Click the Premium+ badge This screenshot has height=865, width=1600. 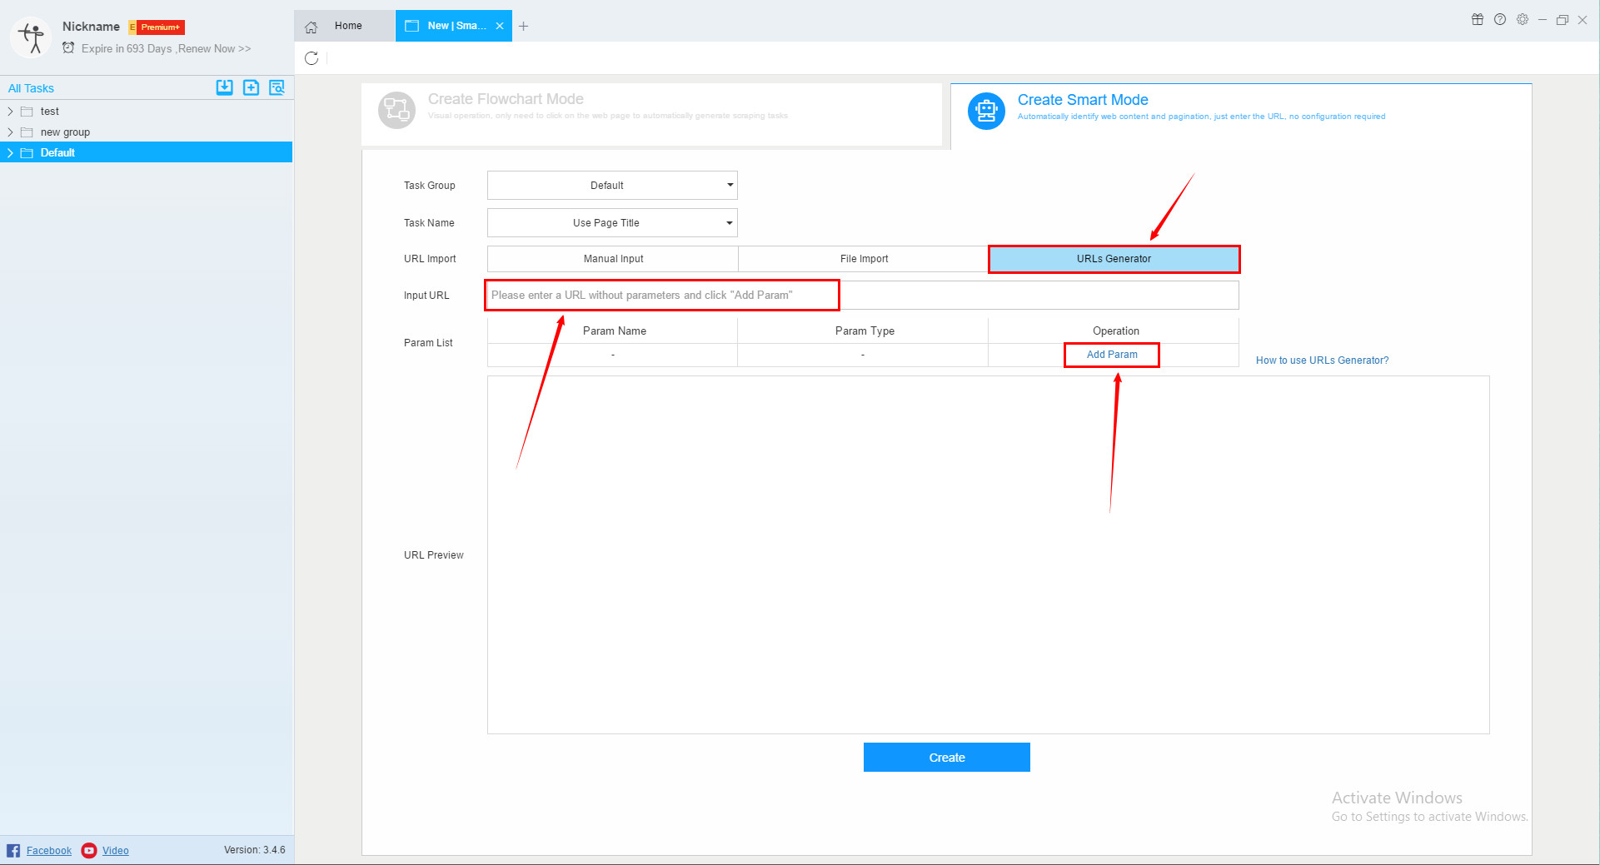click(157, 27)
